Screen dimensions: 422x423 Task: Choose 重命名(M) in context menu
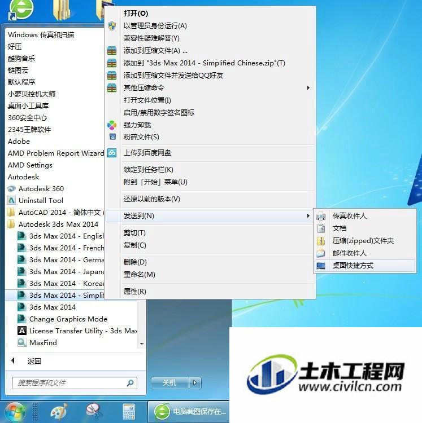(x=139, y=274)
